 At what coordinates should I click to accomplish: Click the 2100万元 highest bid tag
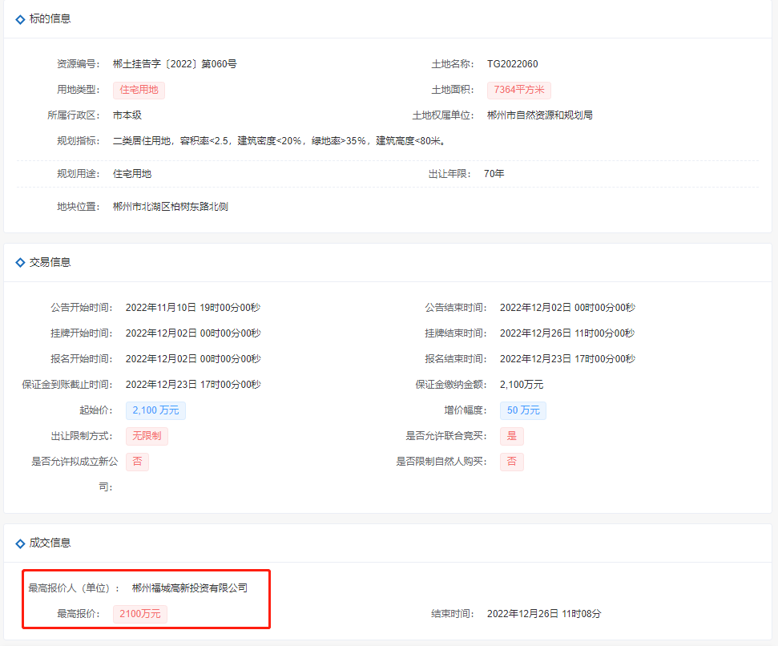coord(140,614)
